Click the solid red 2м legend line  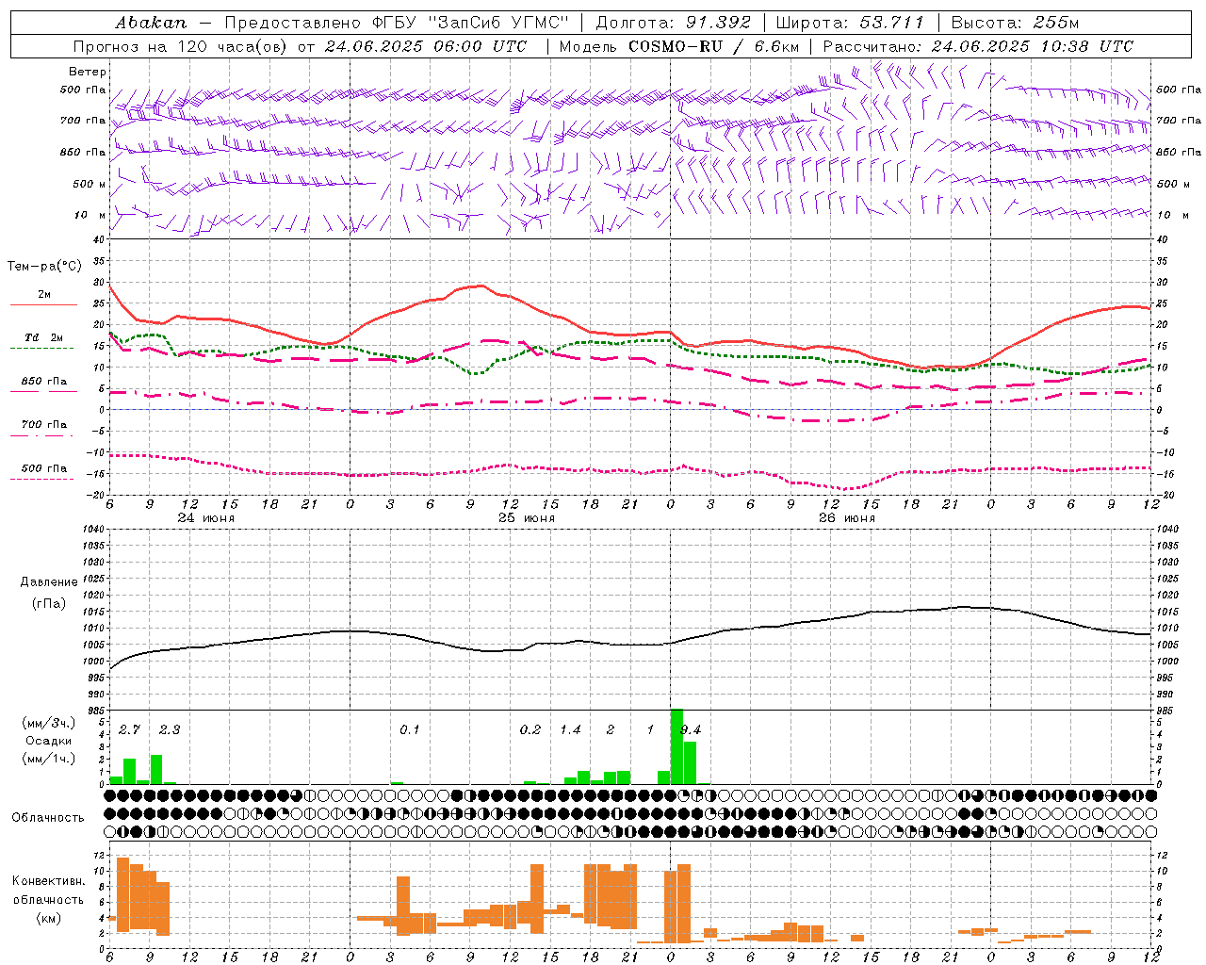tap(43, 305)
